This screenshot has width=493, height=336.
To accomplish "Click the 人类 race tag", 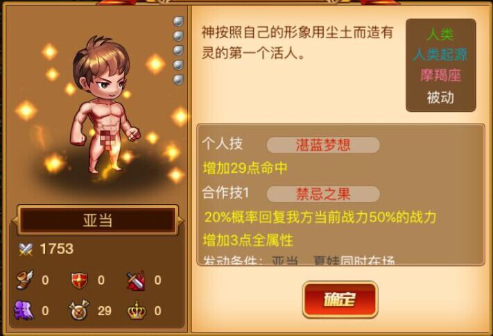I will 440,34.
